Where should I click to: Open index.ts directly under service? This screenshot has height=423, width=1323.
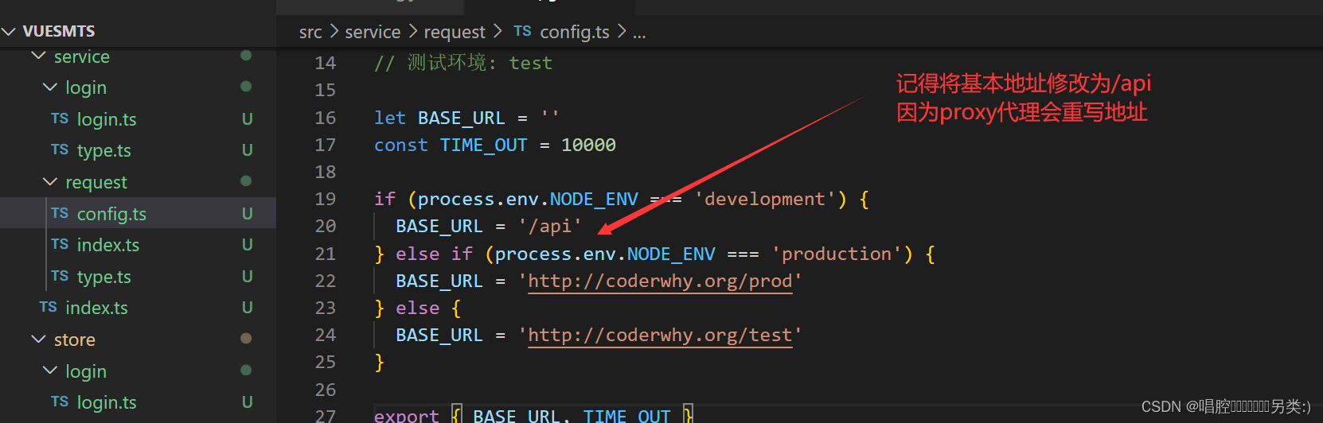tap(96, 308)
